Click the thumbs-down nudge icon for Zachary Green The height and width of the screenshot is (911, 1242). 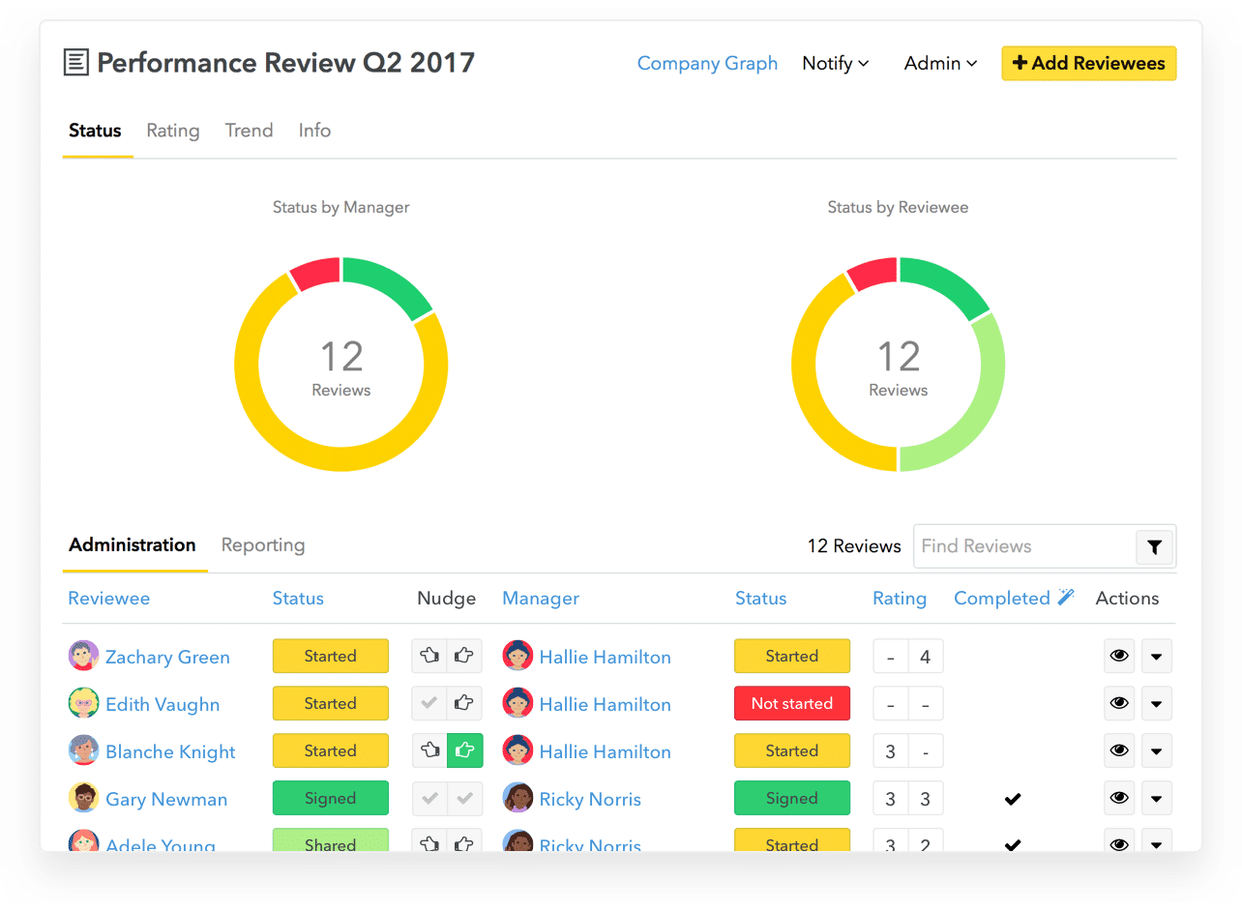[429, 656]
